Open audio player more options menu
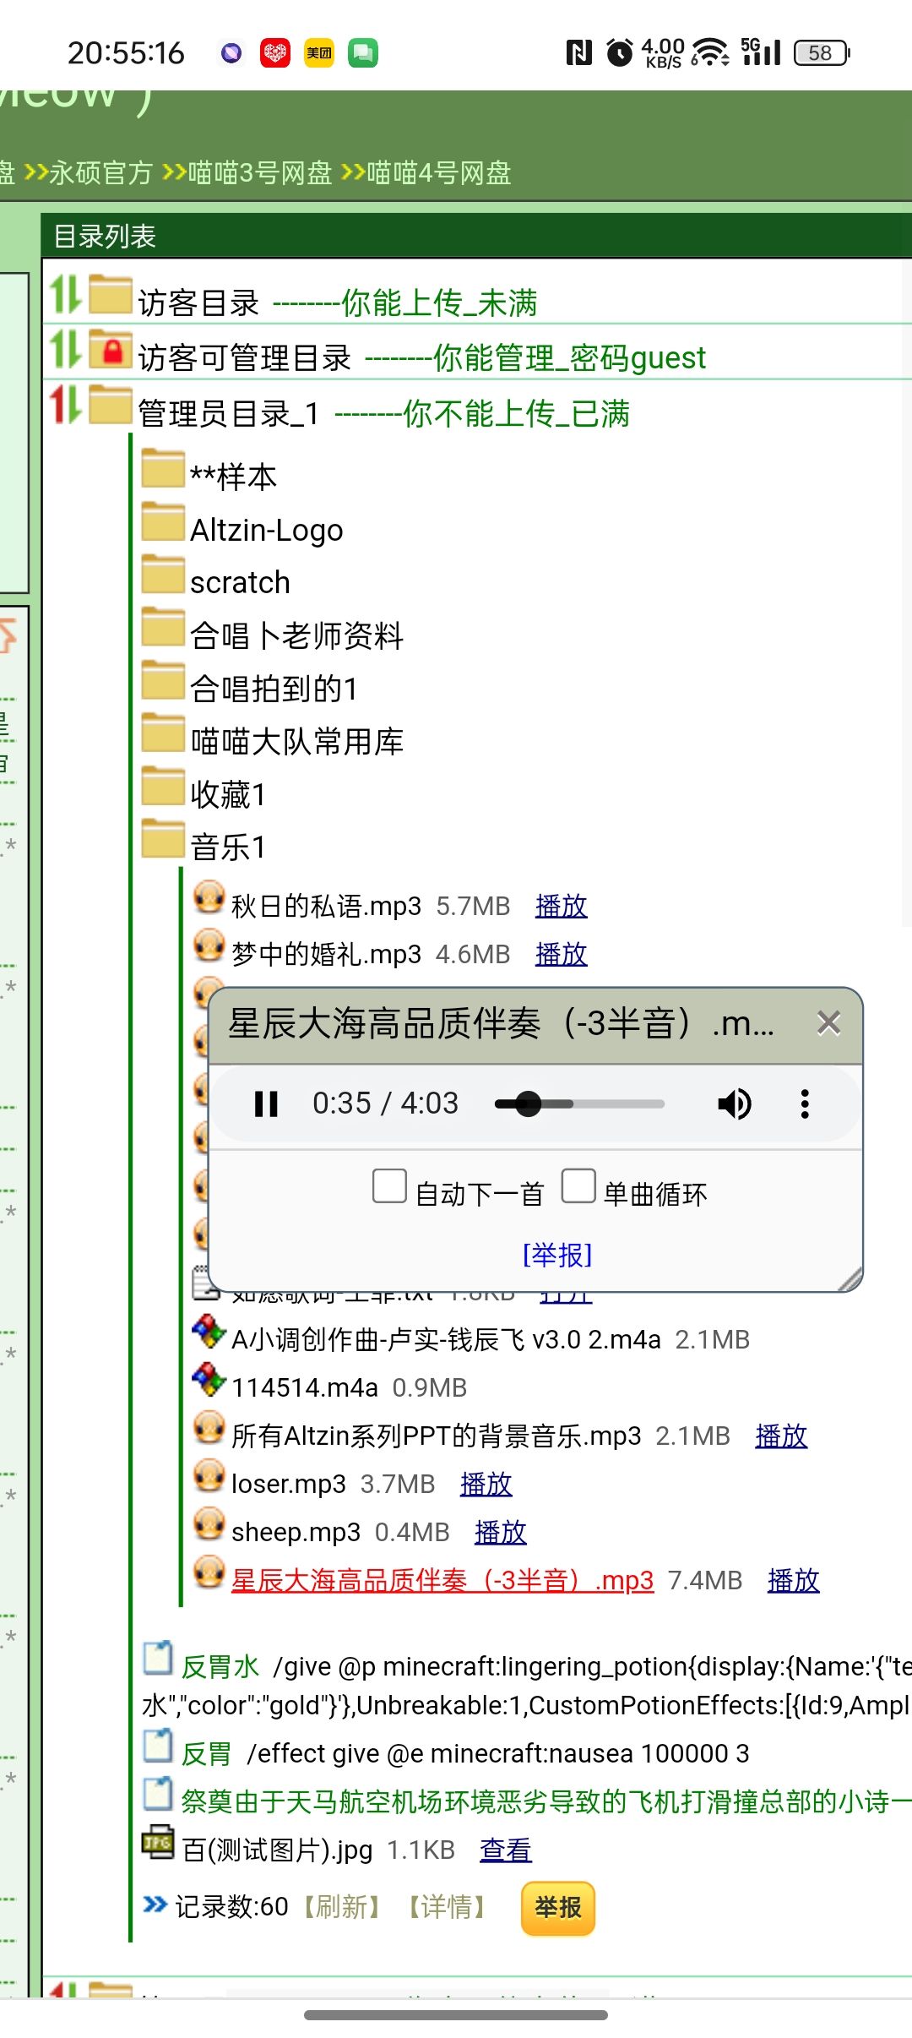912x2038 pixels. [x=805, y=1103]
